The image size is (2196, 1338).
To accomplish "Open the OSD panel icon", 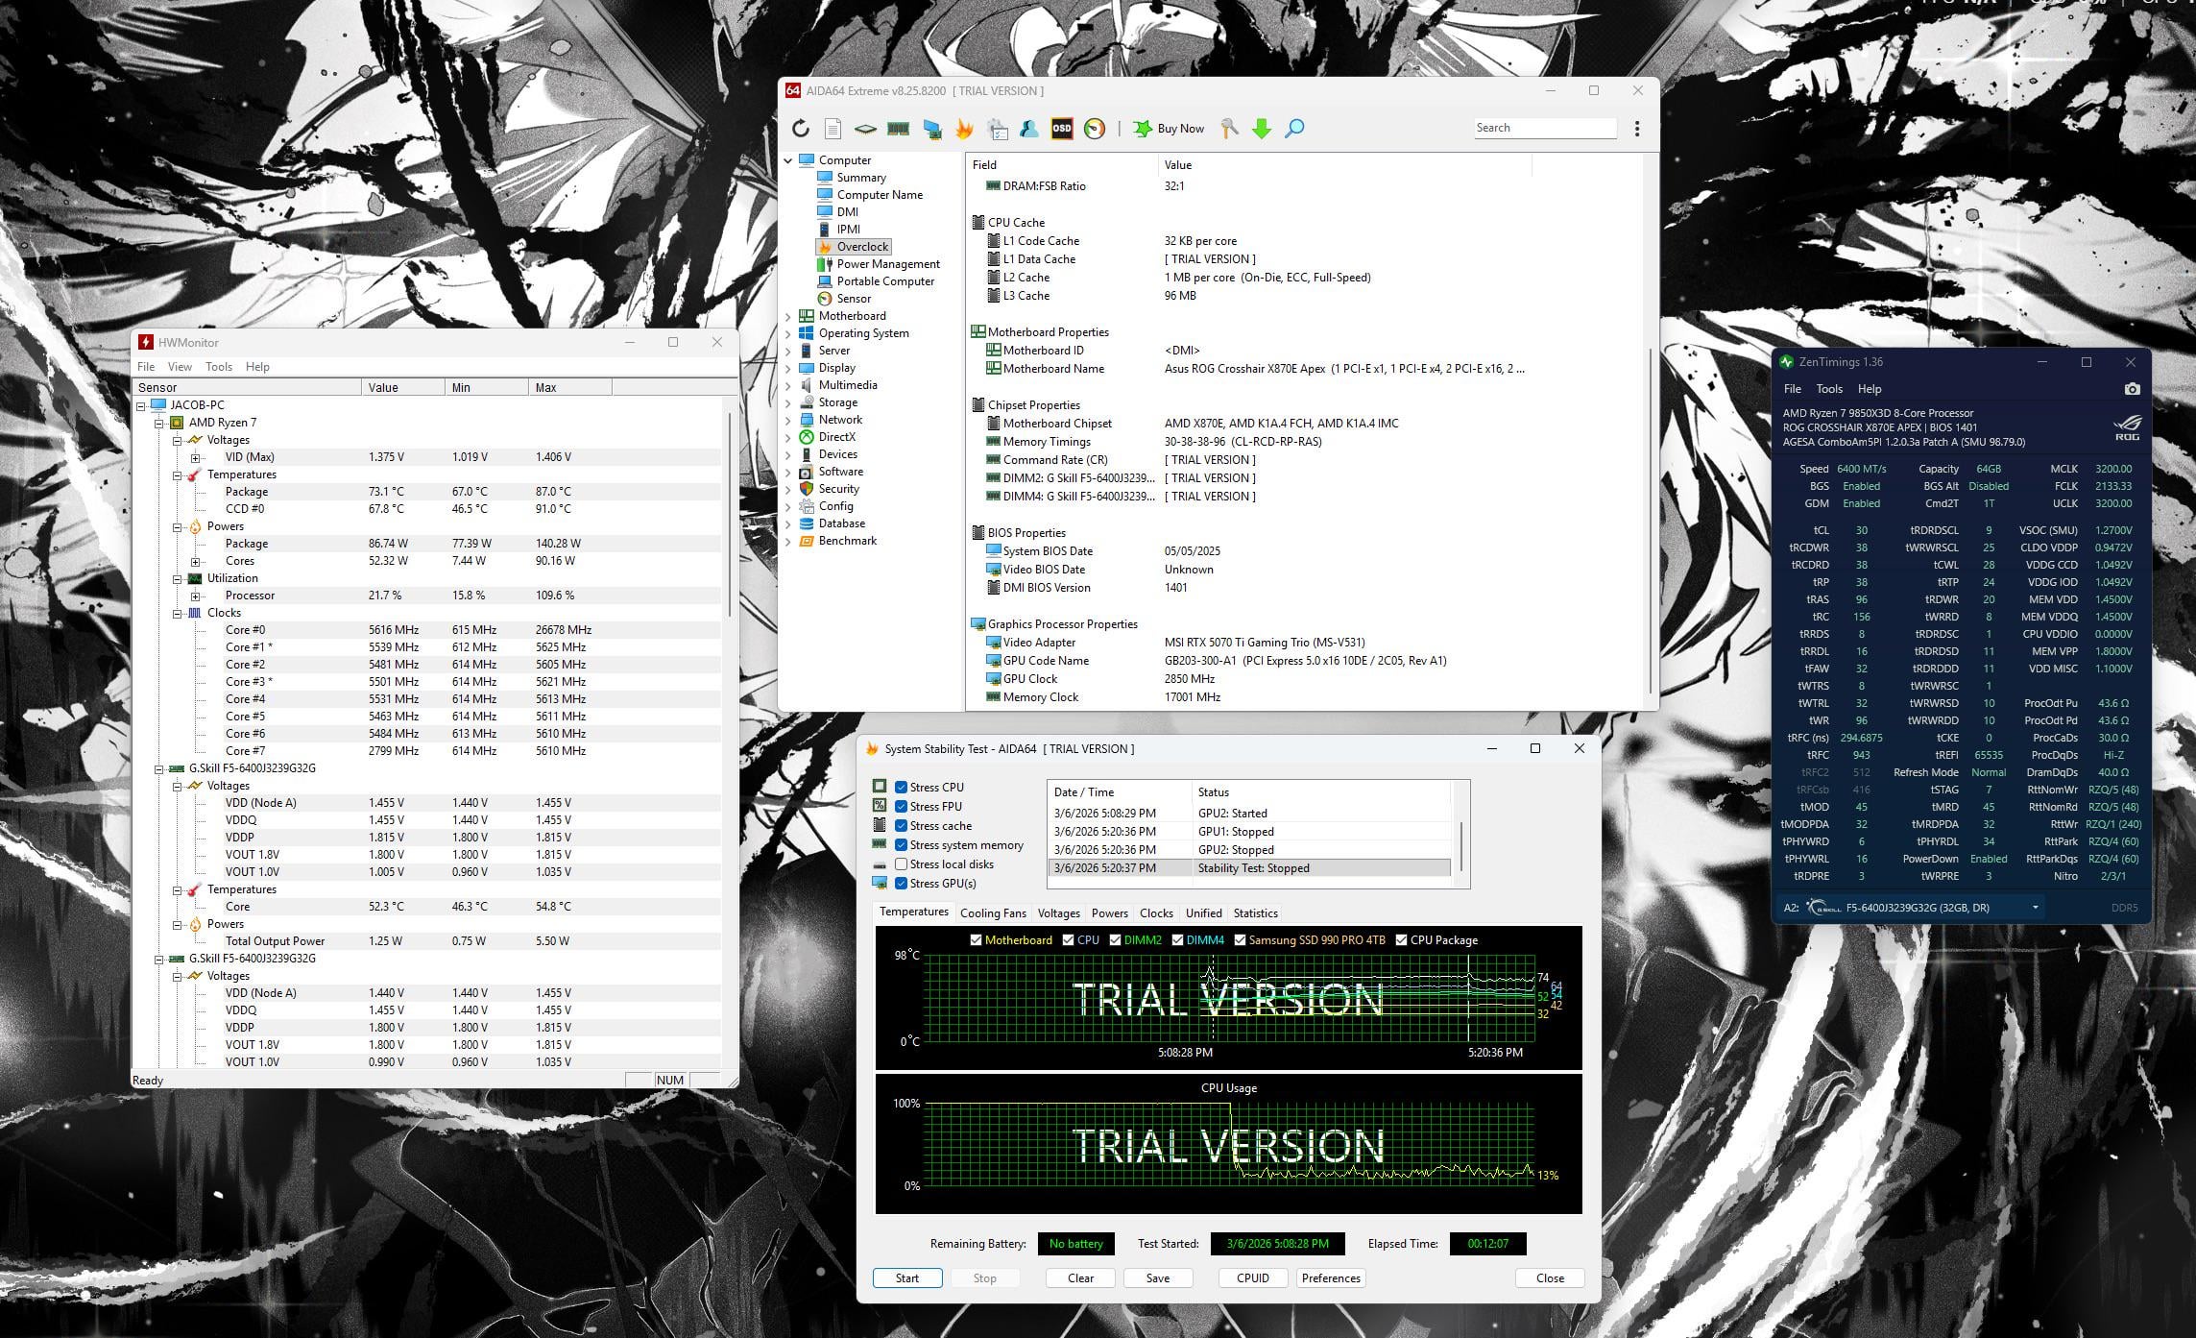I will point(1061,129).
